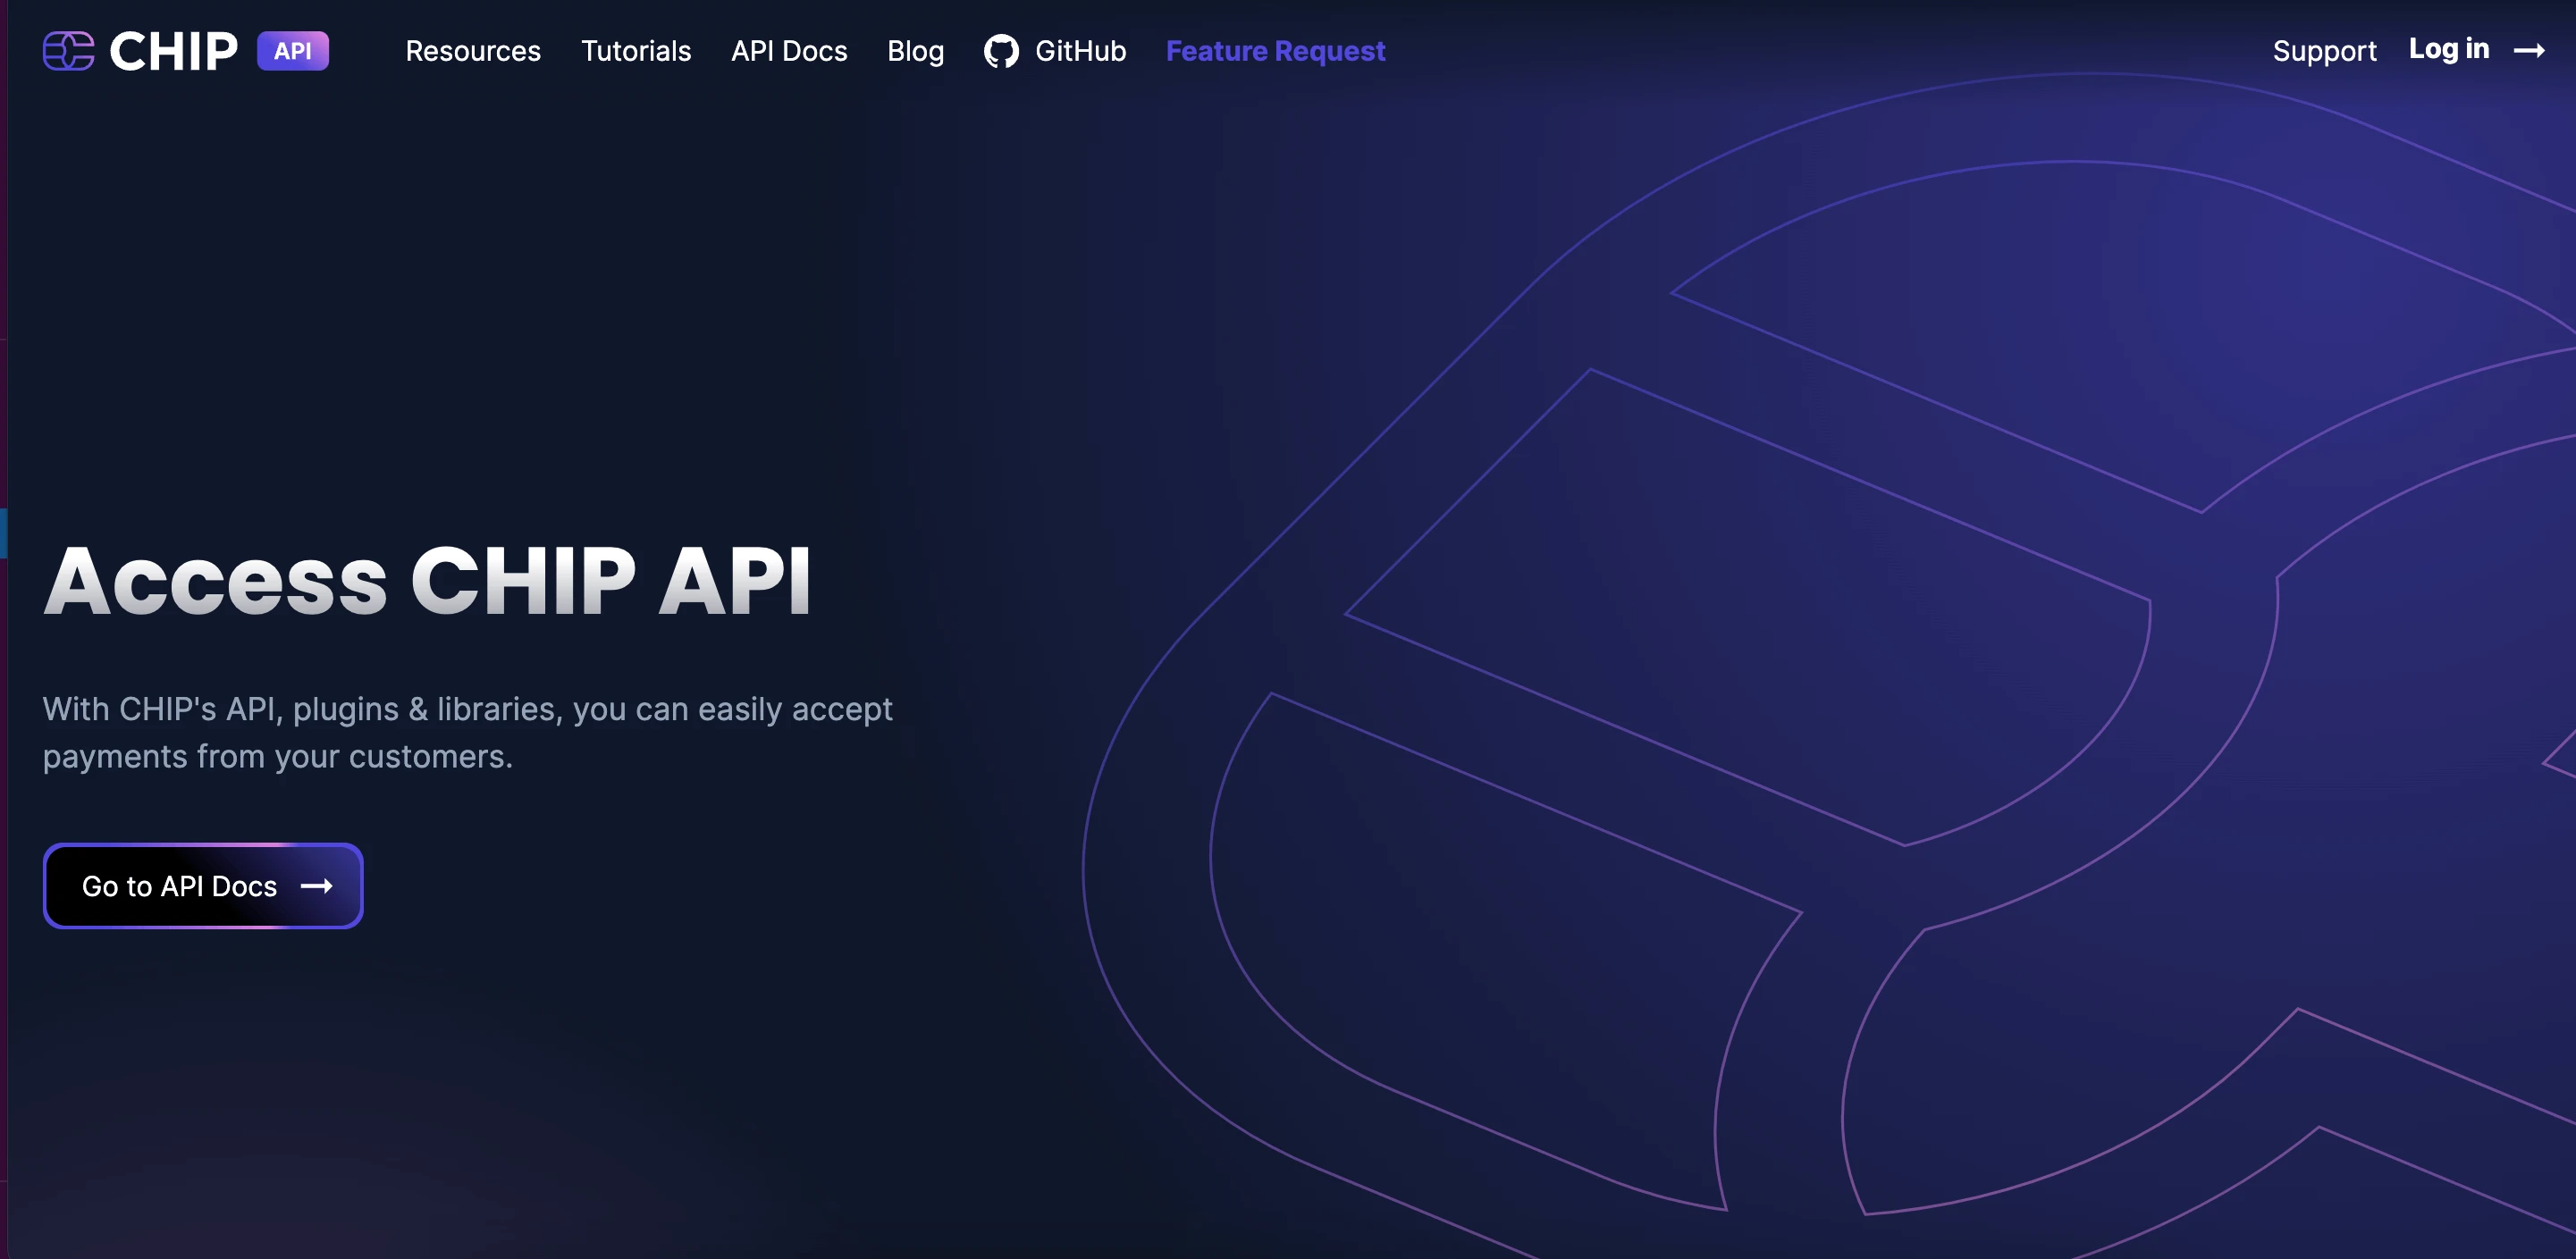Open the Feature Request link
Viewport: 2576px width, 1259px height.
(1275, 51)
